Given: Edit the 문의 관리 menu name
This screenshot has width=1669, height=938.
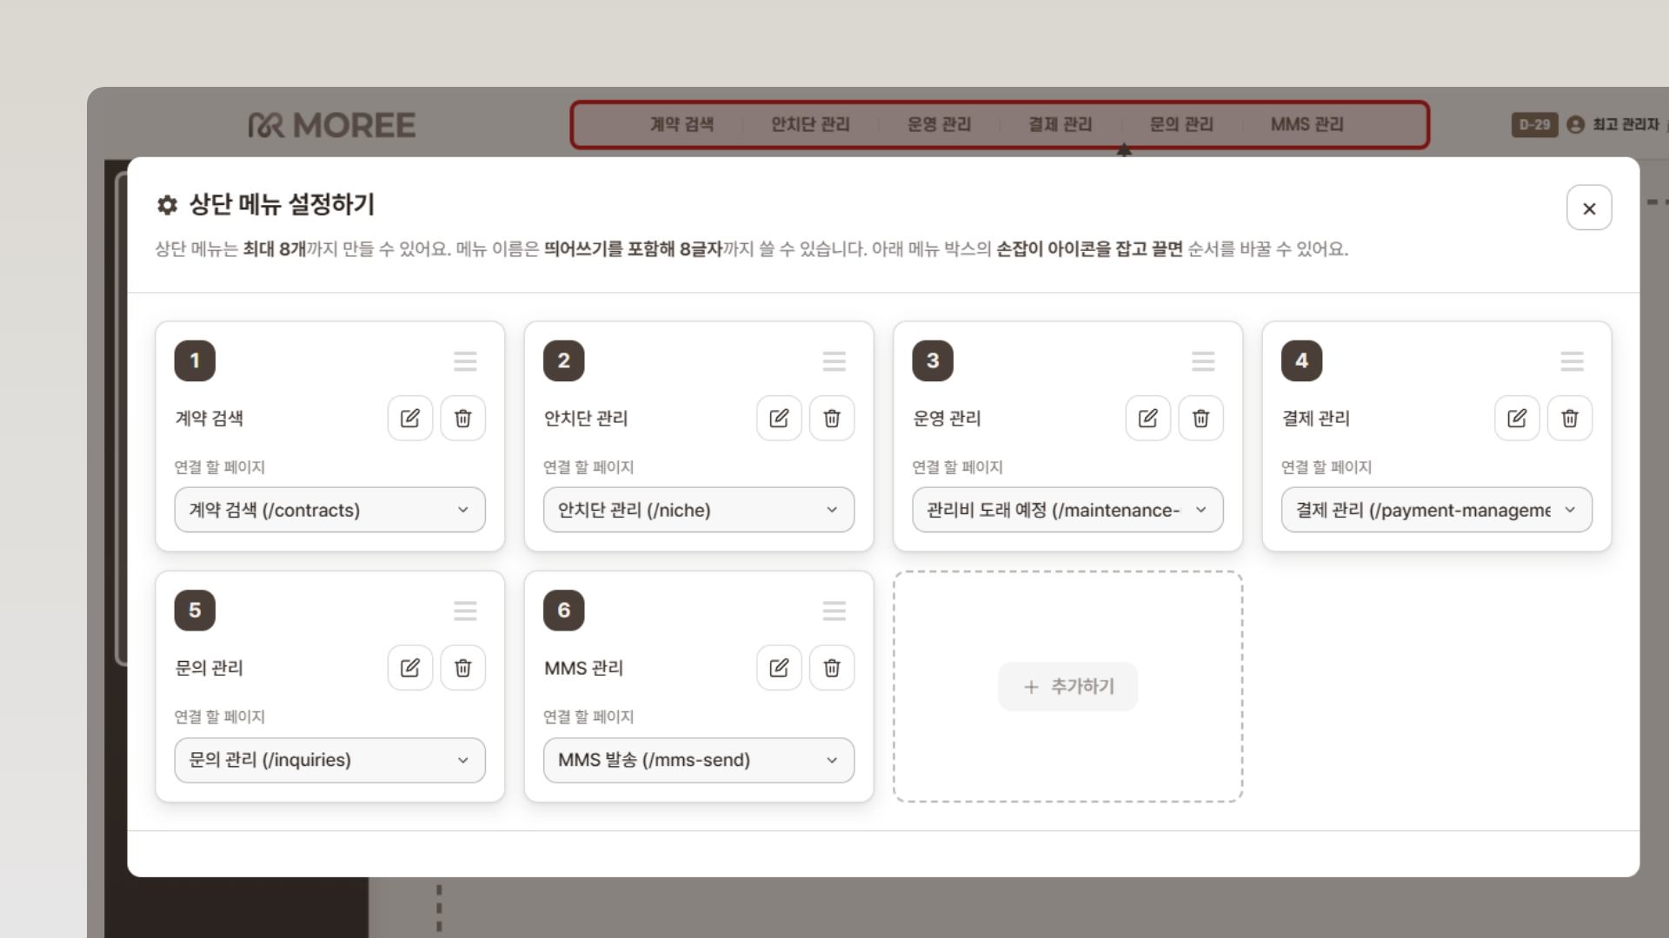Looking at the screenshot, I should click(x=410, y=668).
